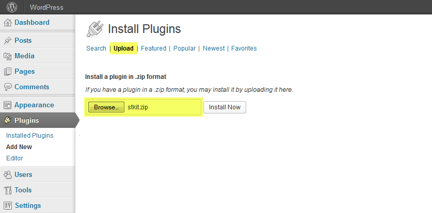
Task: Open the Installed Plugins submenu link
Action: click(x=29, y=136)
